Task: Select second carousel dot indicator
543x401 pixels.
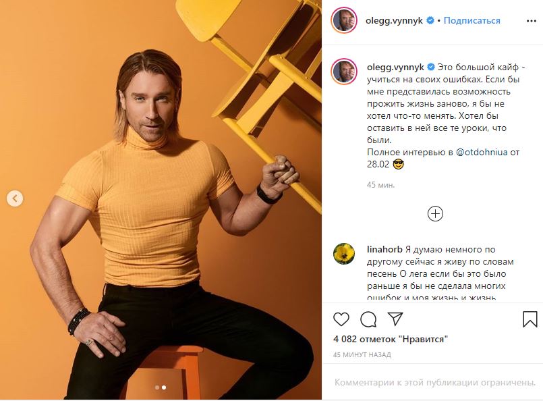Action: tap(164, 387)
